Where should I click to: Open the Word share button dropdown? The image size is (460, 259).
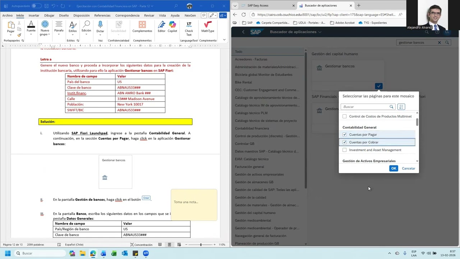223,15
